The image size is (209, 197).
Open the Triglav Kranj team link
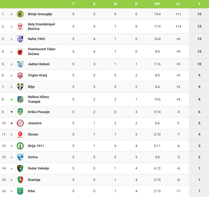click(x=38, y=75)
